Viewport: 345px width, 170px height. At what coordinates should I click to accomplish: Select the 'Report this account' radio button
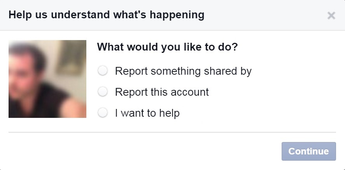point(103,92)
